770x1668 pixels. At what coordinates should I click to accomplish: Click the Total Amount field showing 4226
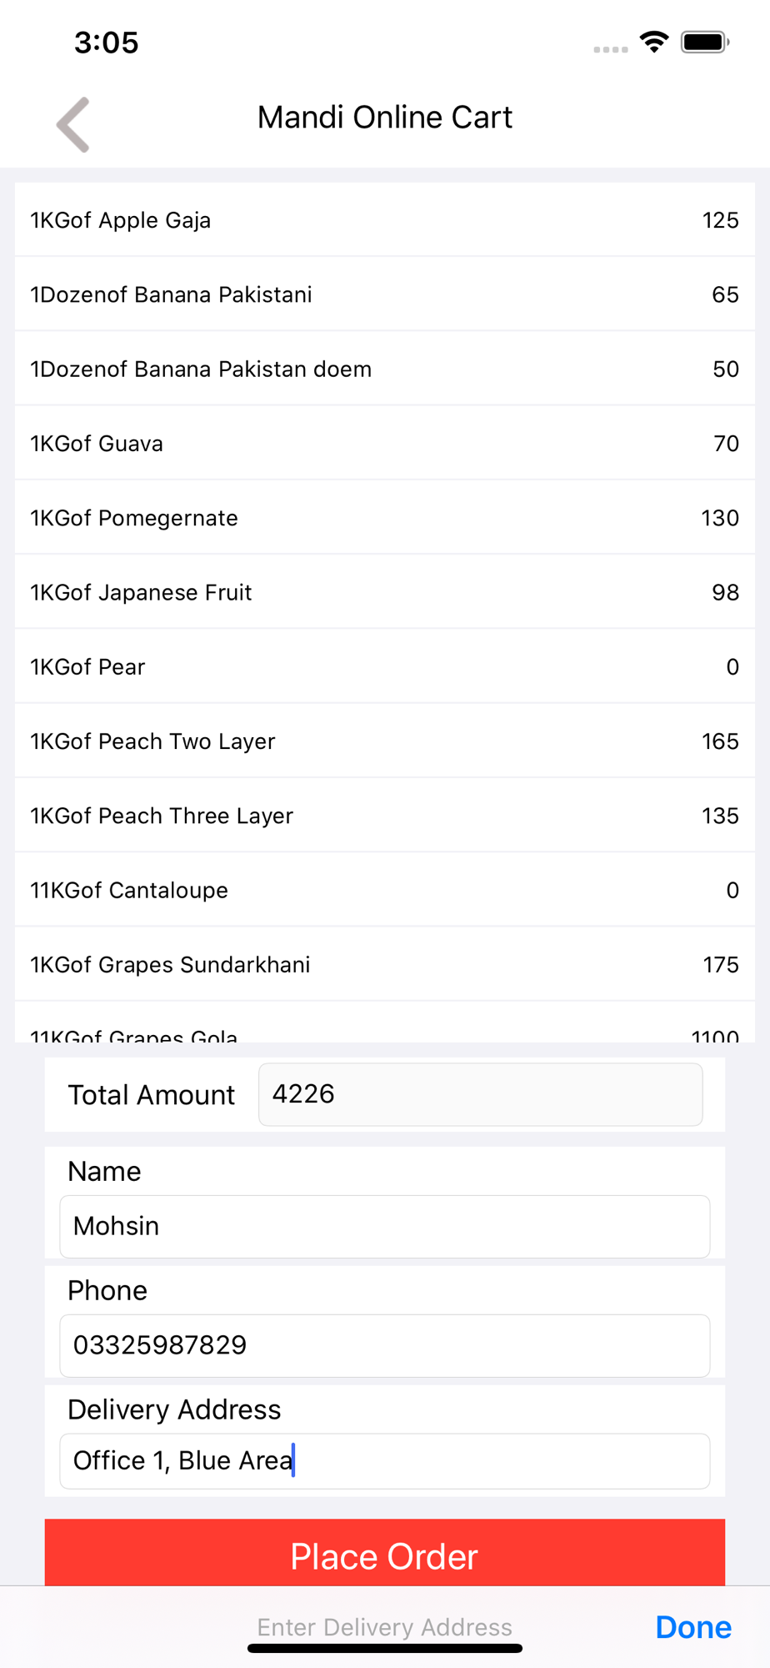tap(481, 1094)
